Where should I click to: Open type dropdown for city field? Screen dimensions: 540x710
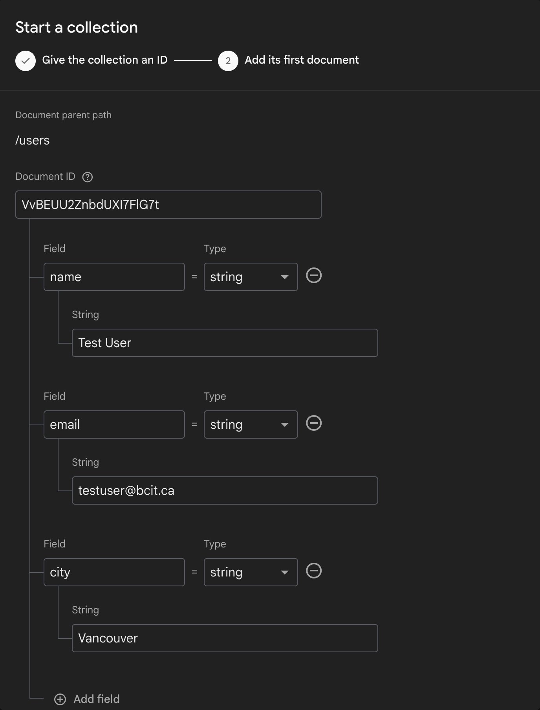pos(251,572)
